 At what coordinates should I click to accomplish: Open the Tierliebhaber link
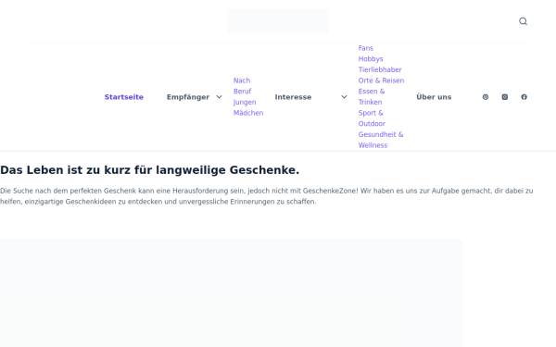point(380,69)
